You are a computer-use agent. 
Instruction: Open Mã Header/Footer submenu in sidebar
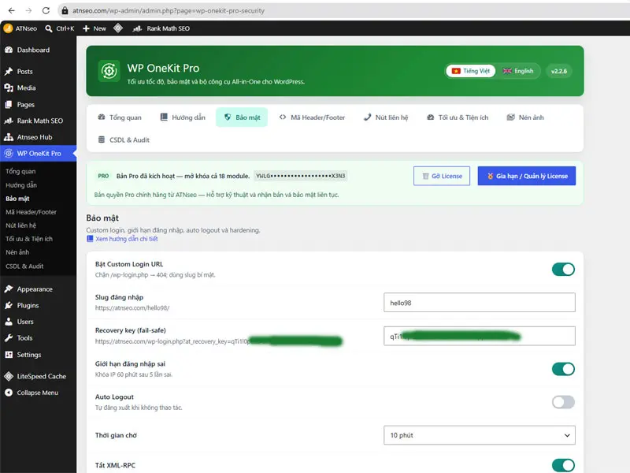[x=31, y=212]
